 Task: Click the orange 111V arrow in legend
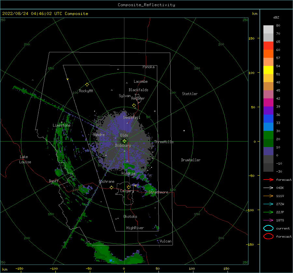pyautogui.click(x=268, y=196)
